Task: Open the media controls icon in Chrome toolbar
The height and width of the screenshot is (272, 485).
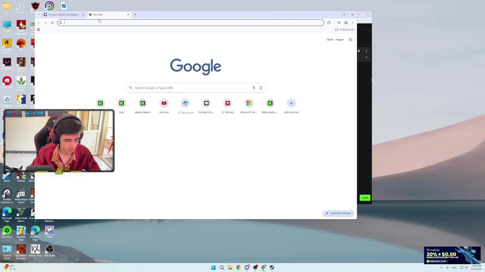Action: coord(339,23)
